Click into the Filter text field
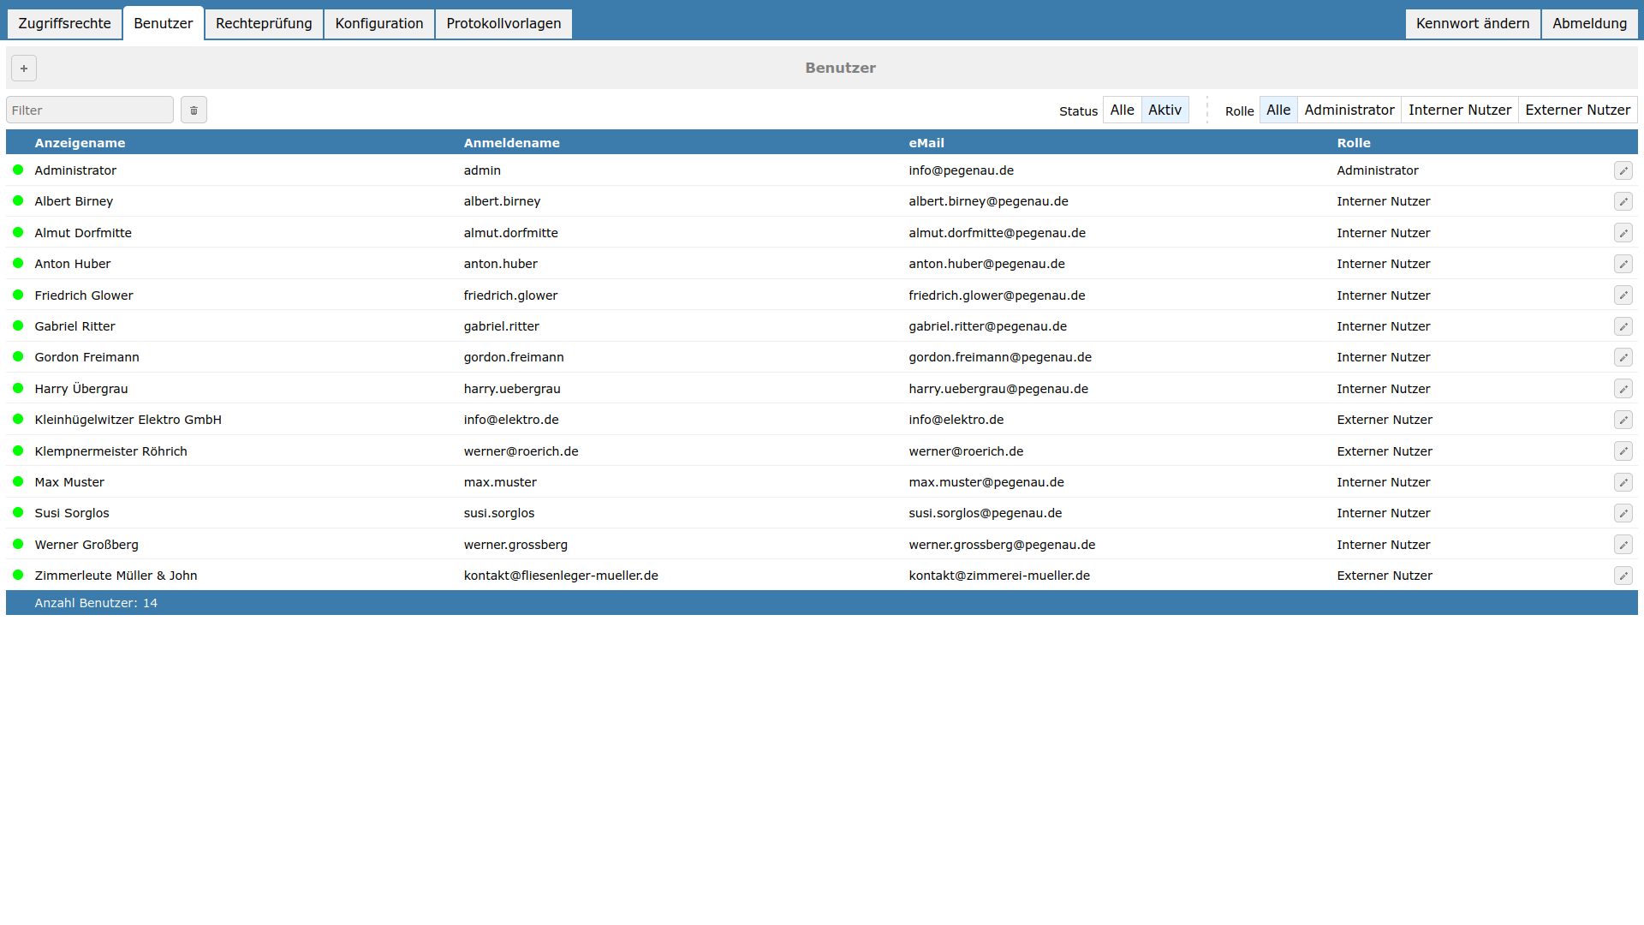Screen dimensions: 1644x925 point(90,110)
